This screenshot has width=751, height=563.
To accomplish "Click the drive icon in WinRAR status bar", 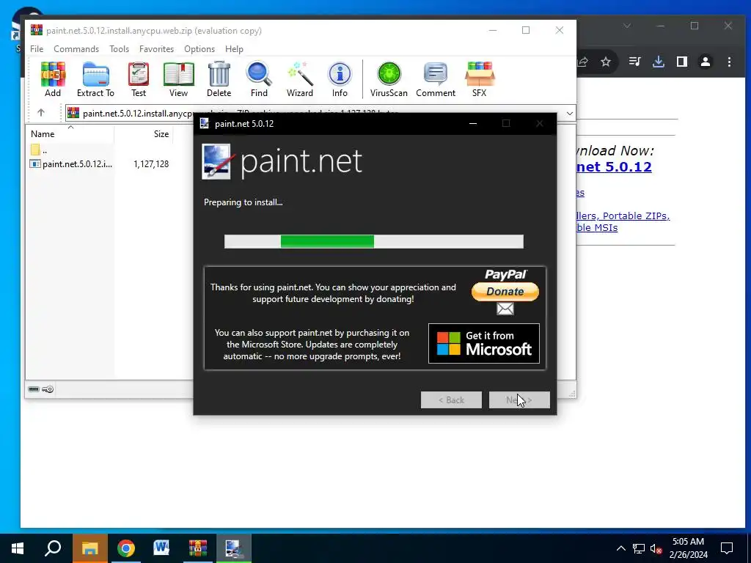I will [34, 389].
